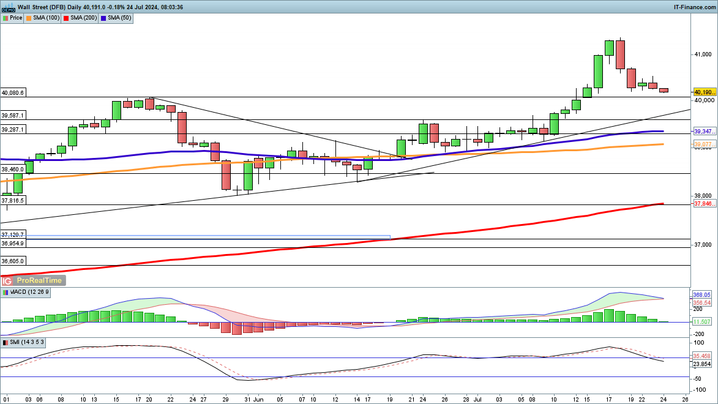
Task: Click the red SMA (200) color swatch
Action: point(66,18)
